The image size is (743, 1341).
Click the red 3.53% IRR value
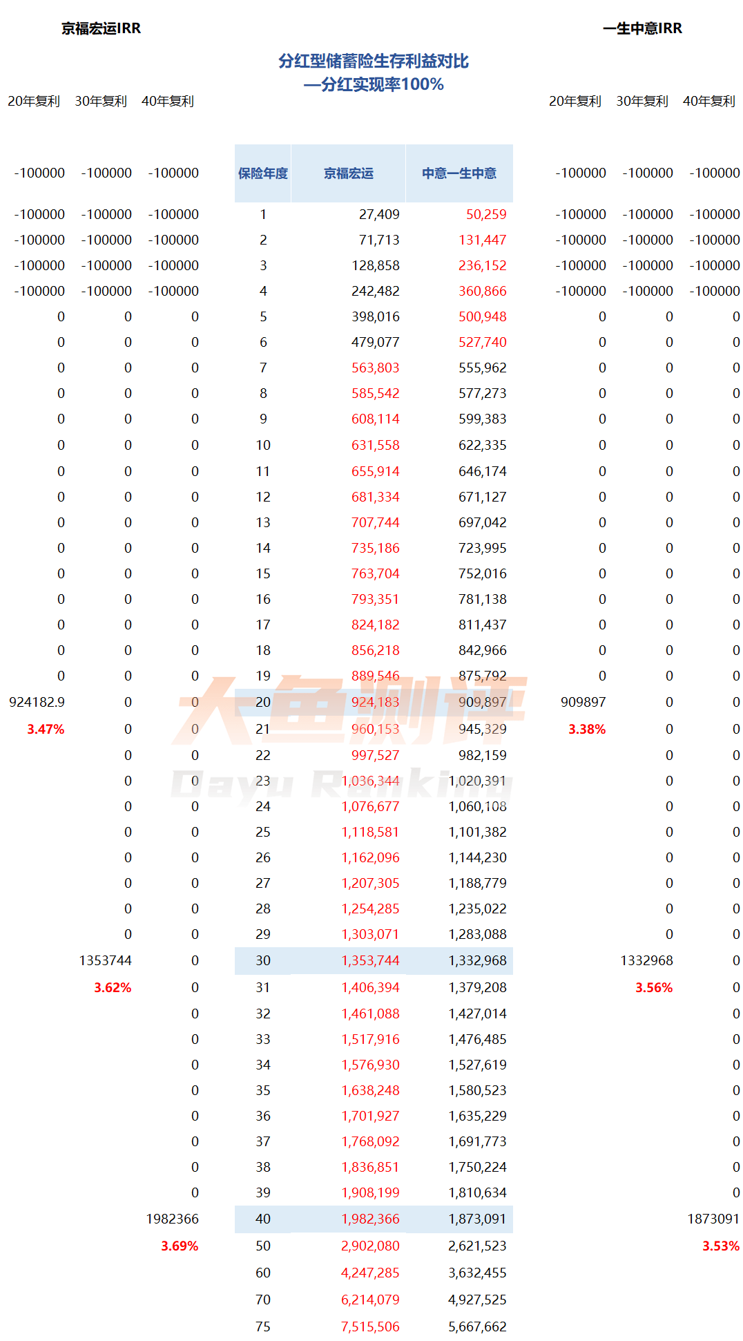point(721,1246)
